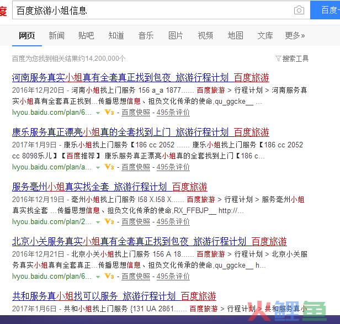Screen dimensions: 340x324
Task: Click the date 2016年12月21日
Action: [38, 254]
